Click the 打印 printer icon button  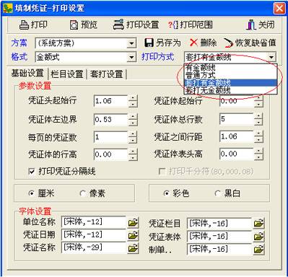pyautogui.click(x=33, y=25)
